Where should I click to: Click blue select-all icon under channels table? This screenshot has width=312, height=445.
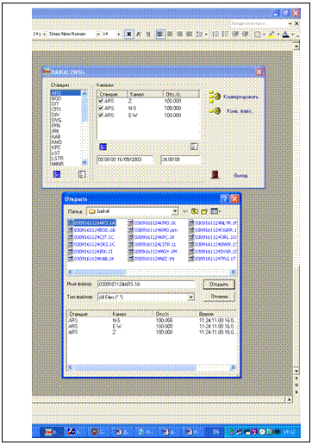point(103,147)
